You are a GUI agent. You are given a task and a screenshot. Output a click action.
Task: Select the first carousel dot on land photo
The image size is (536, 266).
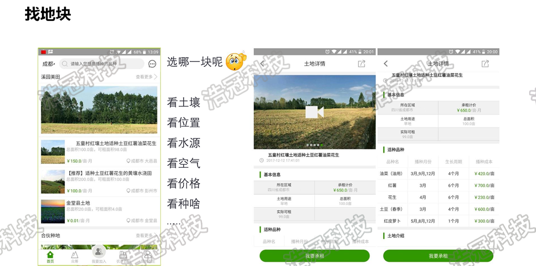tap(307, 145)
